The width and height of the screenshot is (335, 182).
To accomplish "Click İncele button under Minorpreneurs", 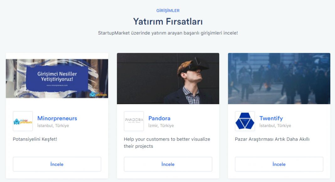I will point(57,164).
